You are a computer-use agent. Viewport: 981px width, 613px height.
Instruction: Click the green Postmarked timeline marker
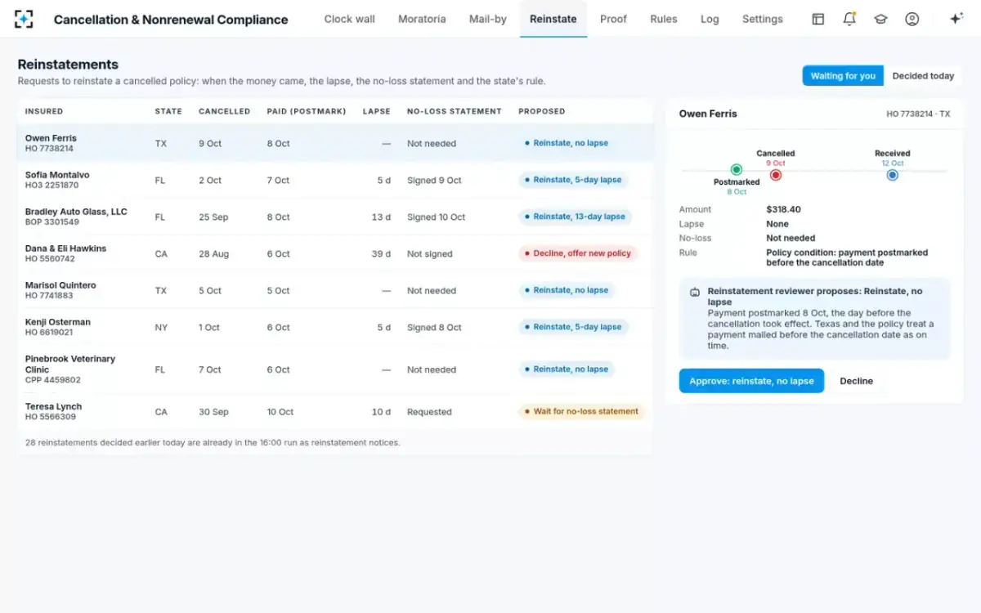click(x=737, y=170)
